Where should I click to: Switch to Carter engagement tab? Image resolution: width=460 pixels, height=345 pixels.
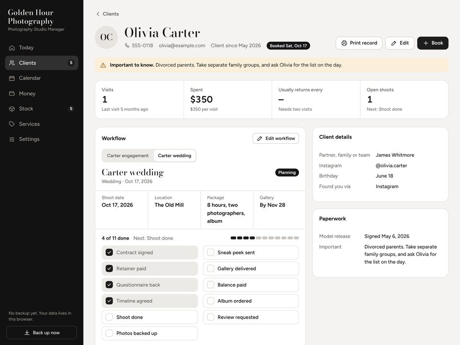pos(127,155)
